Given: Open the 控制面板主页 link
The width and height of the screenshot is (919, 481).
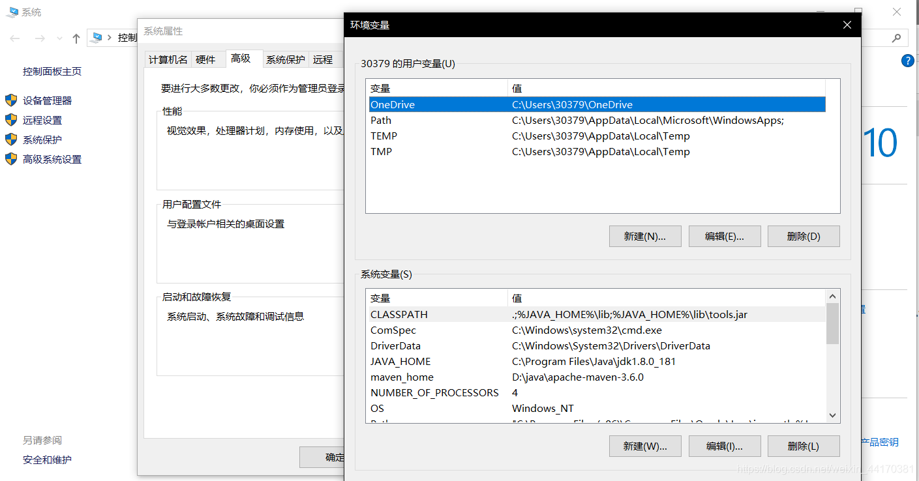Looking at the screenshot, I should pos(52,72).
